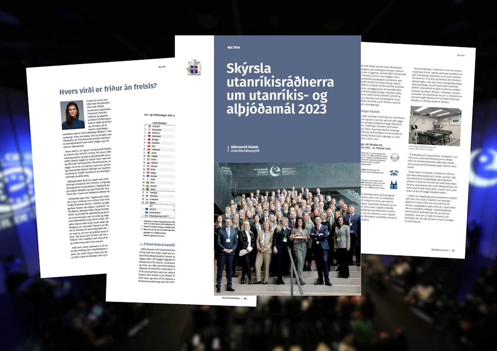The height and width of the screenshot is (351, 497).
Task: Click the Brasilía flag icon
Action: [148, 186]
